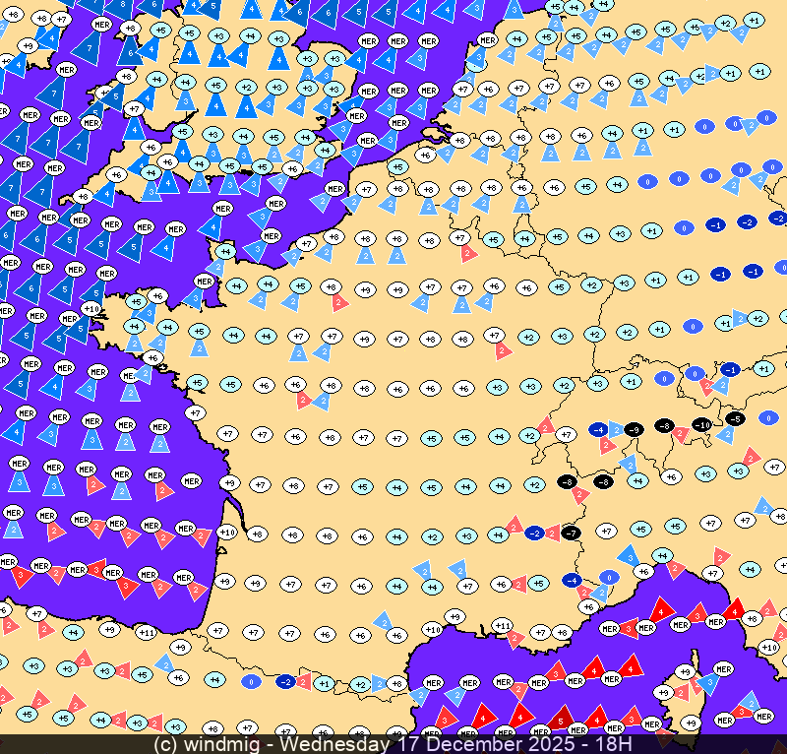
Task: Select the +10 marker on the Atlantic coast
Action: click(x=226, y=533)
